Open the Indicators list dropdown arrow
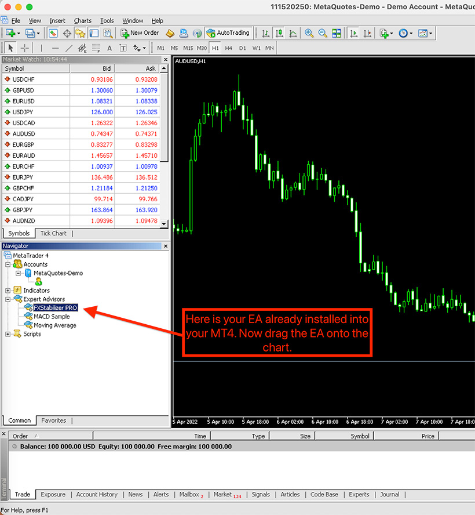Image resolution: width=475 pixels, height=515 pixels. pyautogui.click(x=392, y=34)
